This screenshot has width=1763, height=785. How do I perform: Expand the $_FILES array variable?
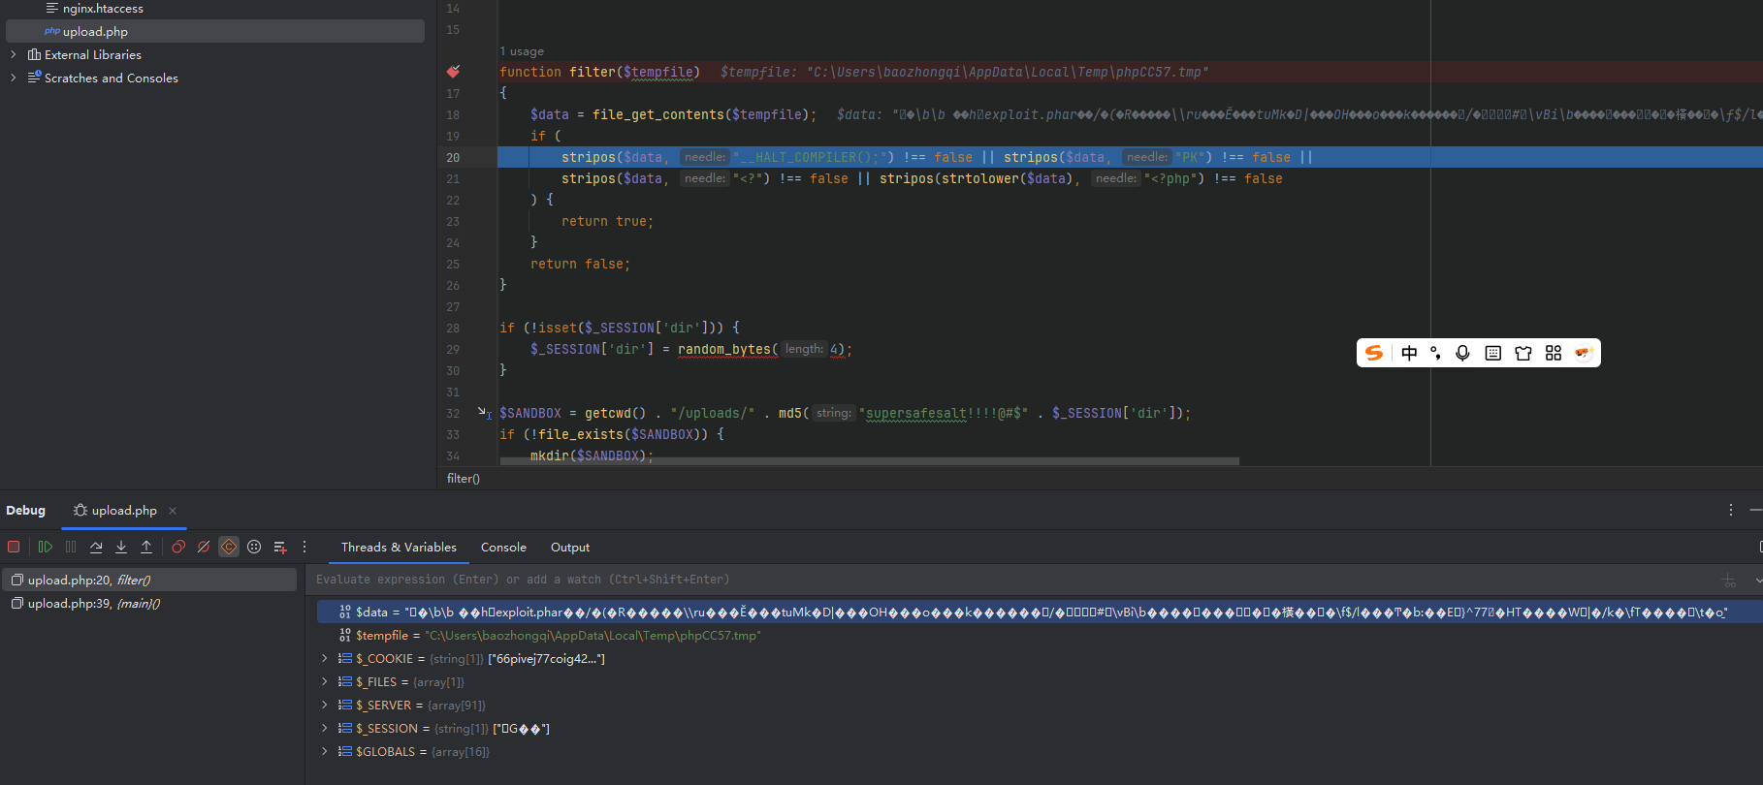[x=325, y=682]
